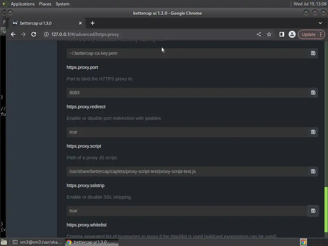Go back in Chrome browser history

[x=13, y=34]
